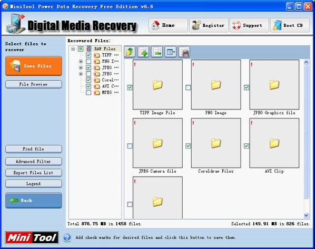Check the PNG checkbox in the tree

point(88,61)
